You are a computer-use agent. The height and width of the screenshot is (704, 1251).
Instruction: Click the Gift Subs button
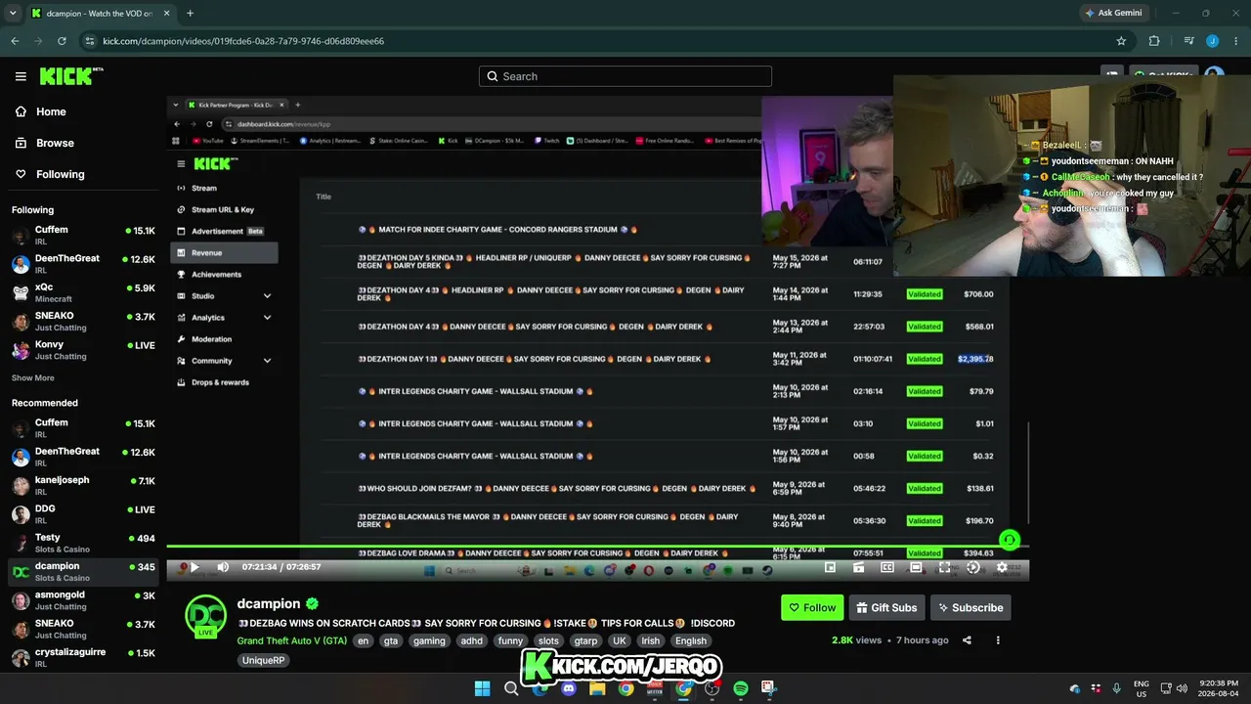[886, 607]
